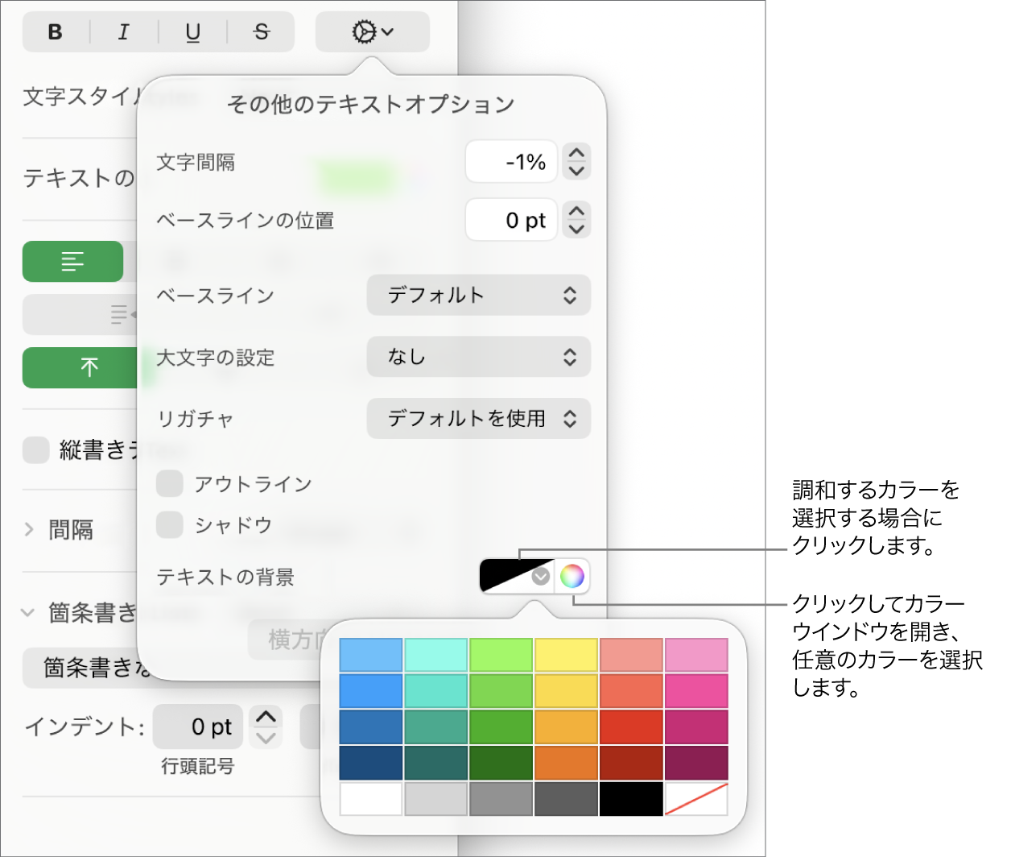Enable the シャドウ checkbox

(169, 525)
